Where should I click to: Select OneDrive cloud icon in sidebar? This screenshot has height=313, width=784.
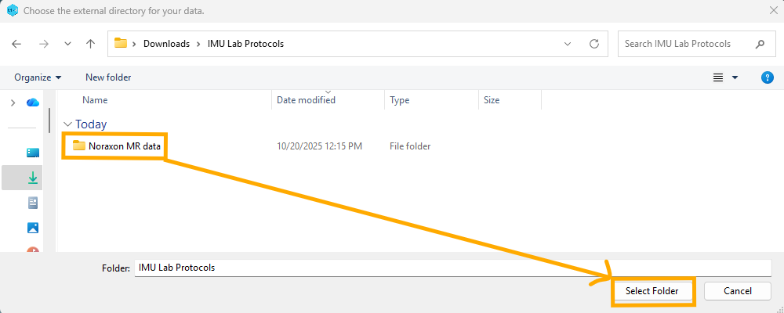click(33, 103)
